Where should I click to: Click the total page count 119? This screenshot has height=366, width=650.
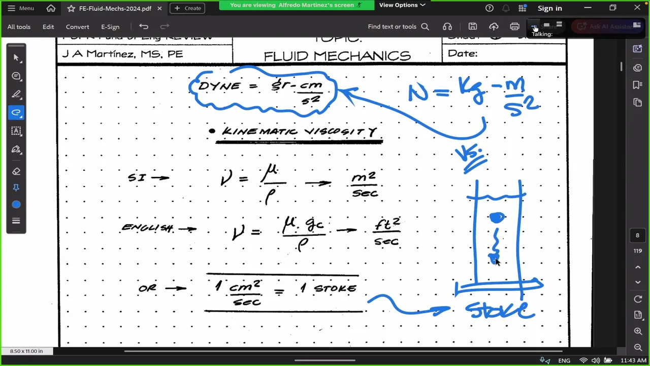(638, 251)
